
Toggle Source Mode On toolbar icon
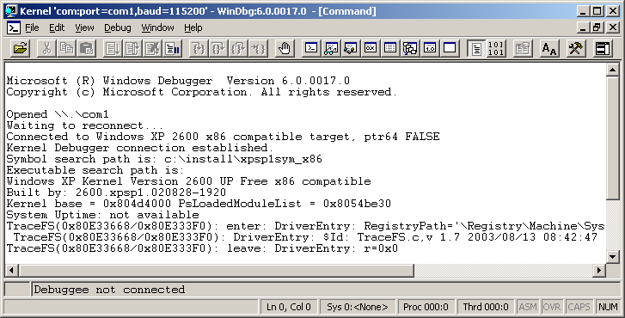pos(476,48)
